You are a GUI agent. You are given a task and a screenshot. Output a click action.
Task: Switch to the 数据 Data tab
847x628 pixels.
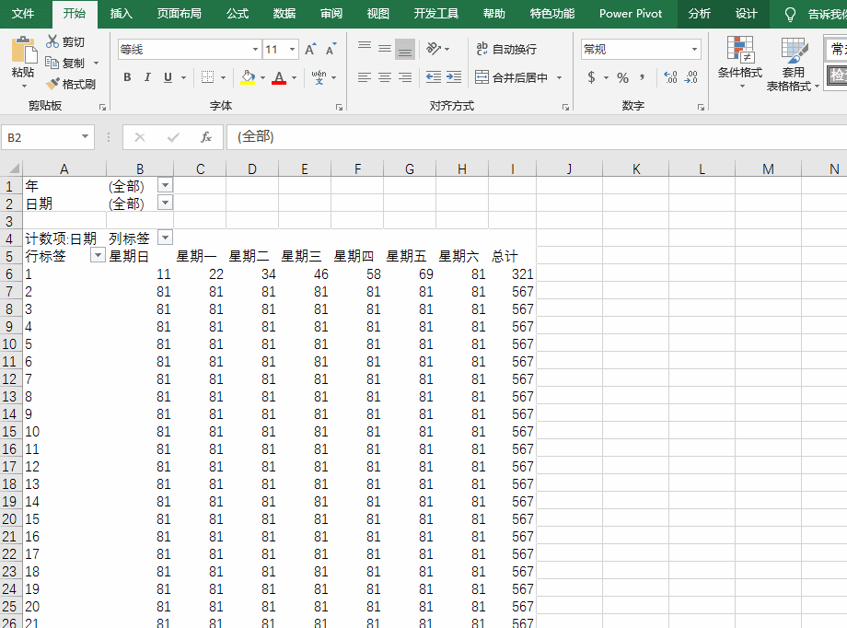tap(284, 14)
